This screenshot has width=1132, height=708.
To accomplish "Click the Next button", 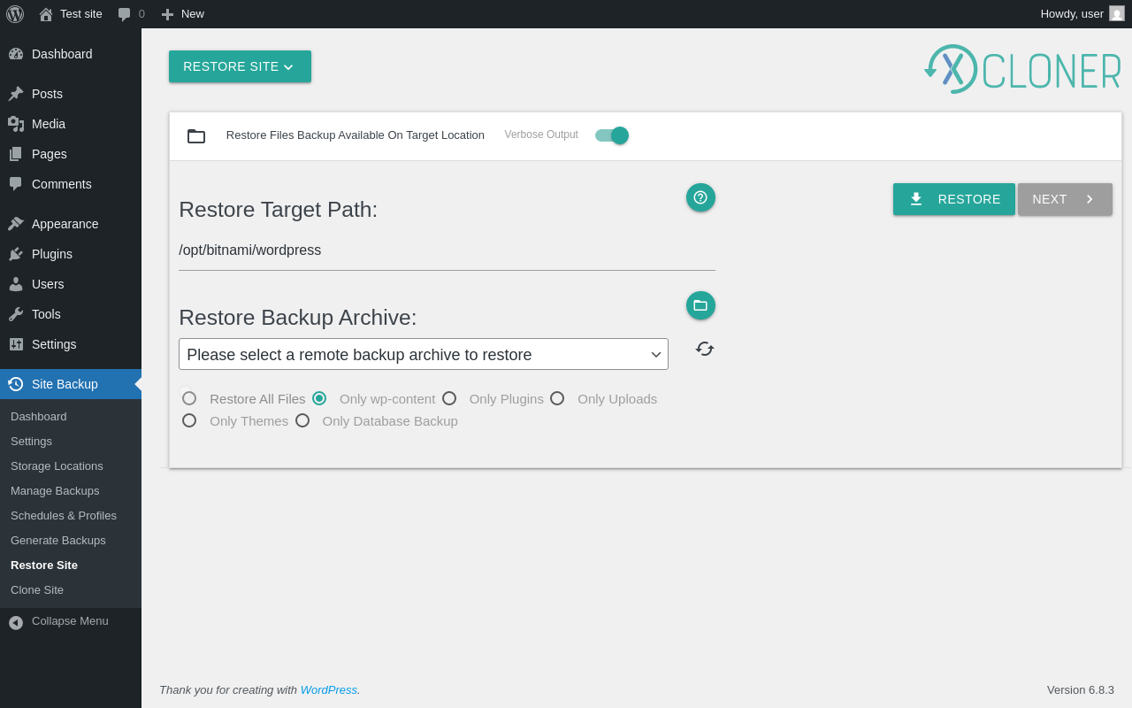I will pos(1065,199).
